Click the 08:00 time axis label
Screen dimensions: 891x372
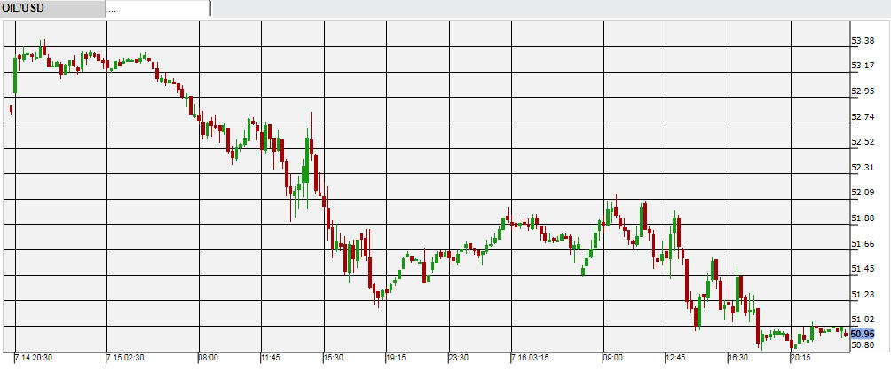coord(209,358)
